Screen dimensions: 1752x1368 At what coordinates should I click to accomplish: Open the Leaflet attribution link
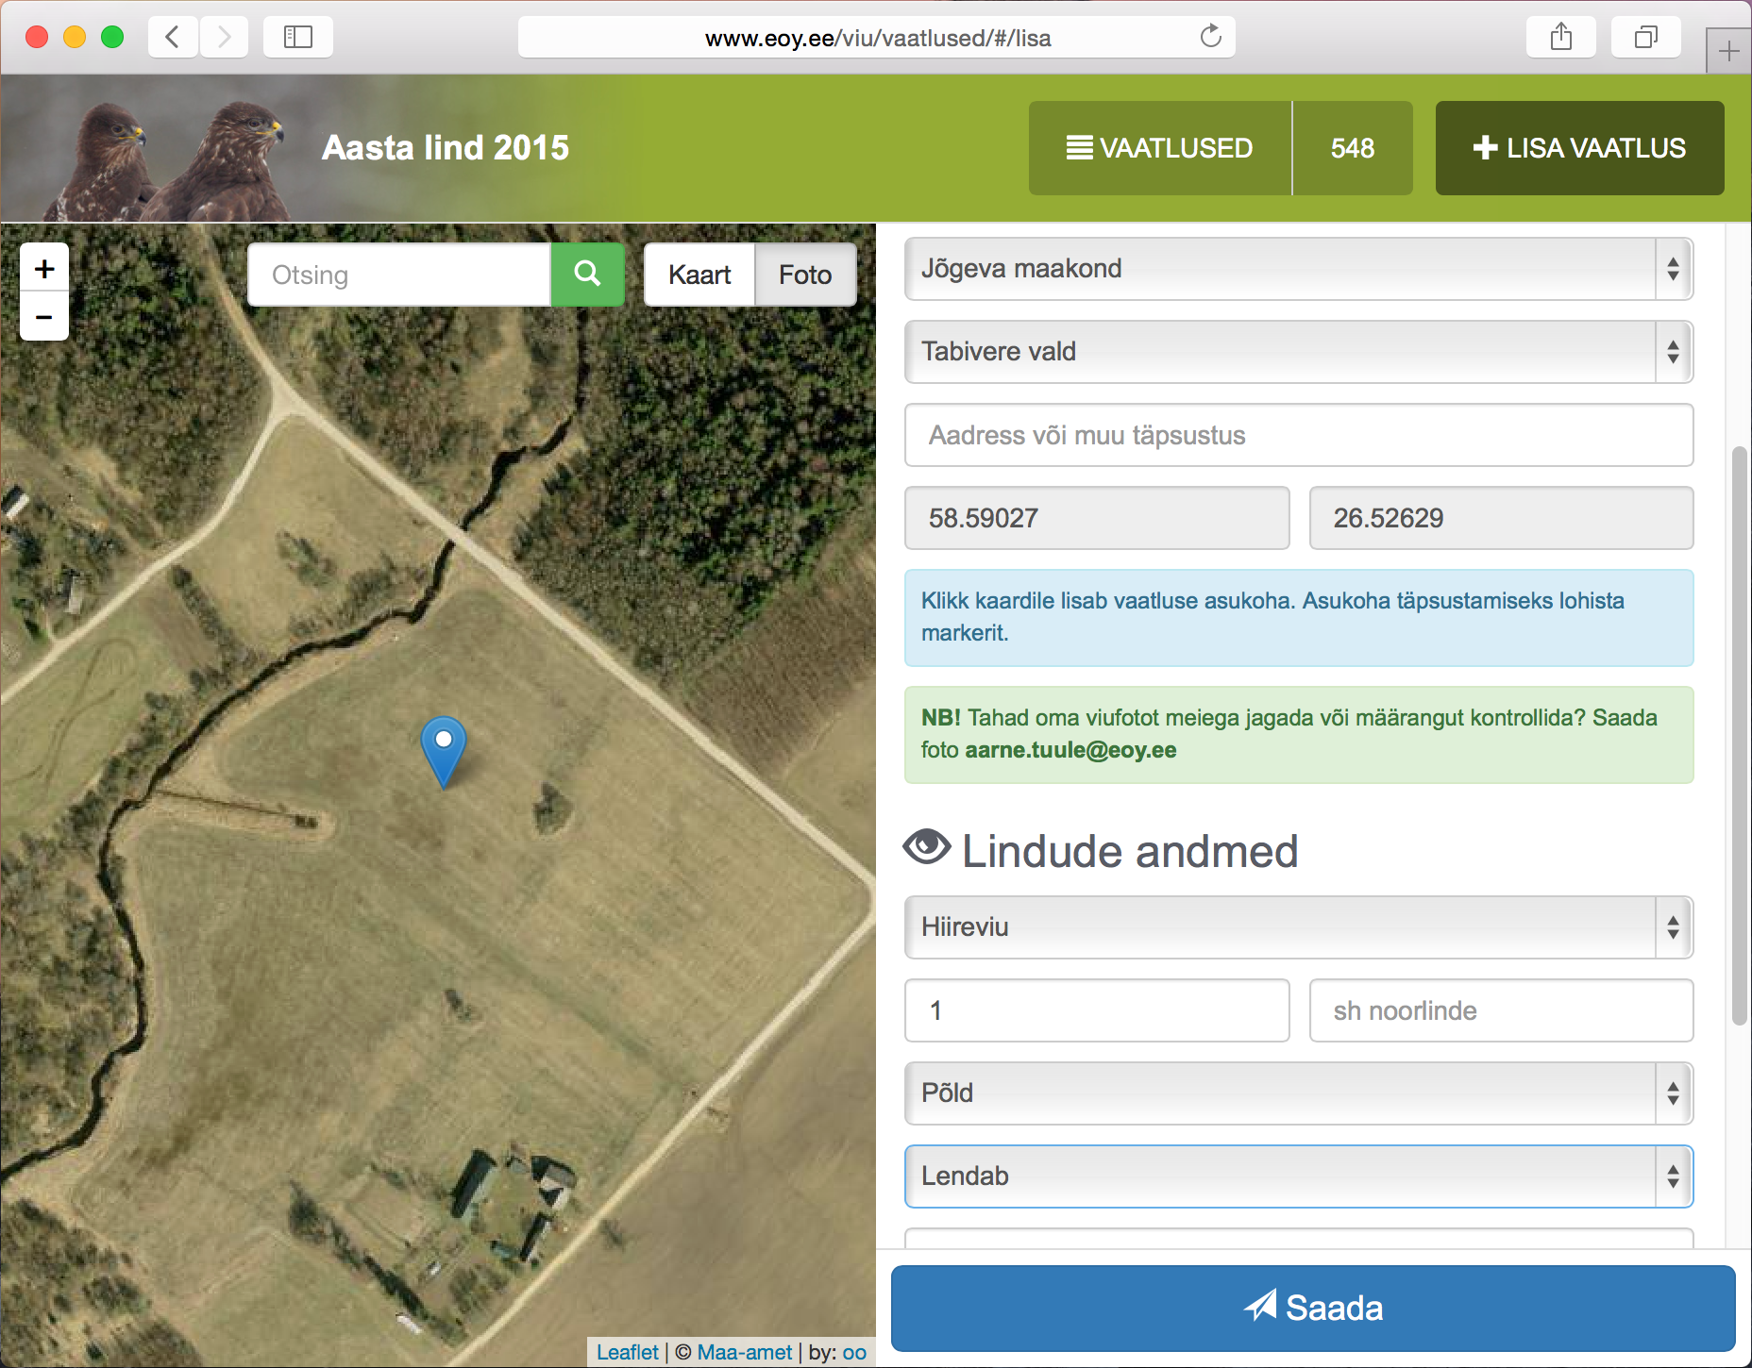[x=627, y=1352]
